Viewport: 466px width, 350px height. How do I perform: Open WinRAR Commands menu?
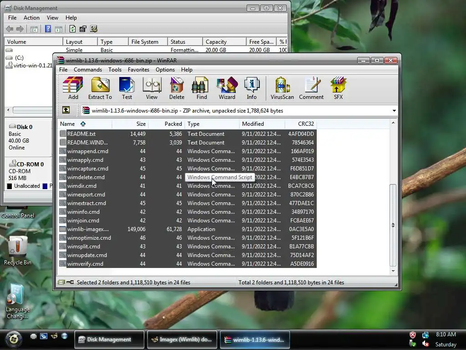click(88, 70)
